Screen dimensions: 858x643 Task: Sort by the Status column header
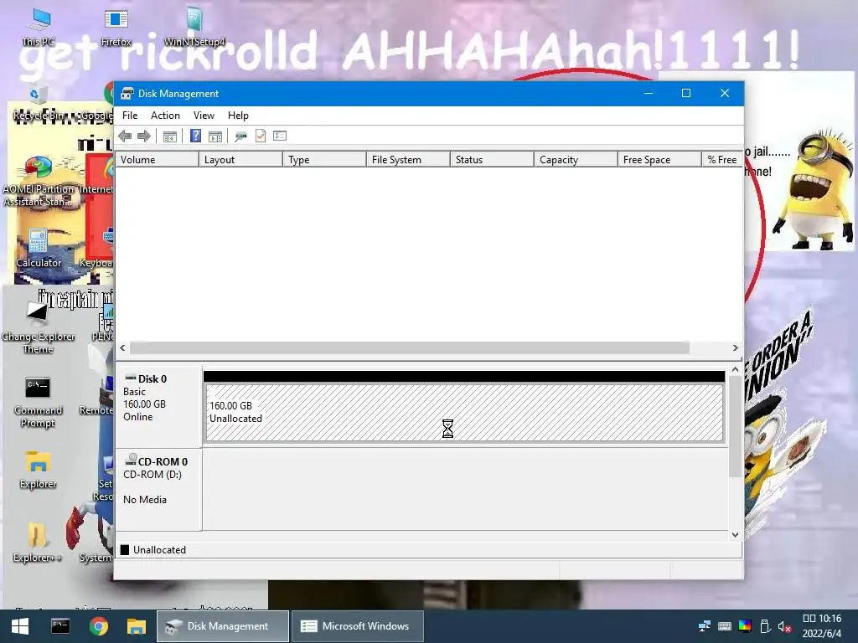click(x=492, y=160)
